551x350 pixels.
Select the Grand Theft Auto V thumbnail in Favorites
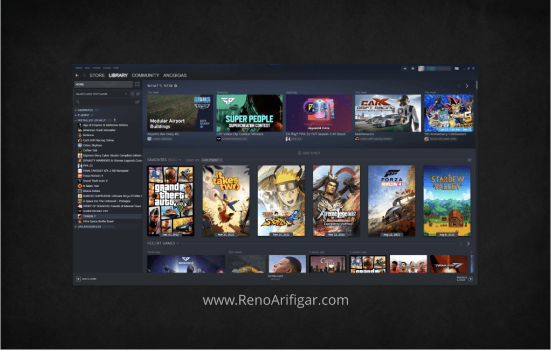coord(171,200)
